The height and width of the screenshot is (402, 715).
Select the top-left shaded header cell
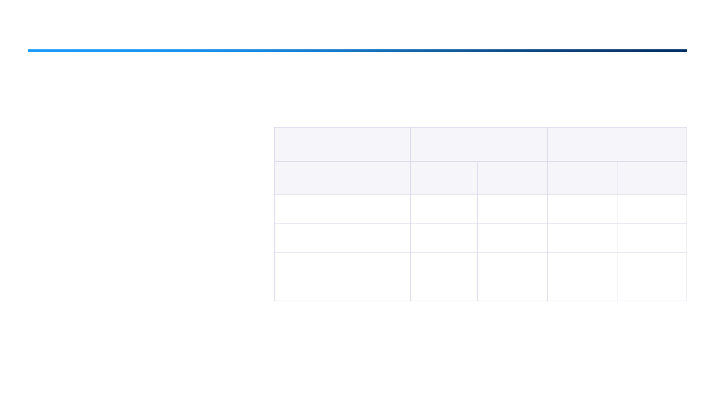click(342, 144)
